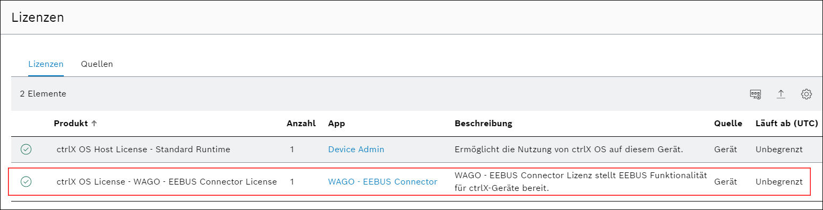Sort by the Anzahl column header
The height and width of the screenshot is (210, 823).
pyautogui.click(x=301, y=123)
